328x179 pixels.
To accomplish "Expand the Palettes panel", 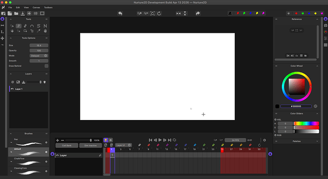I will tap(317, 141).
